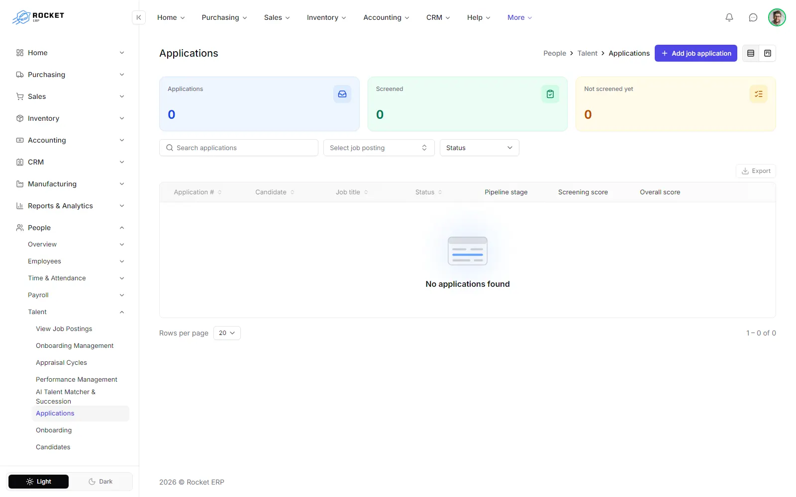Change rows per page from 20
This screenshot has height=497, width=796.
pos(227,333)
